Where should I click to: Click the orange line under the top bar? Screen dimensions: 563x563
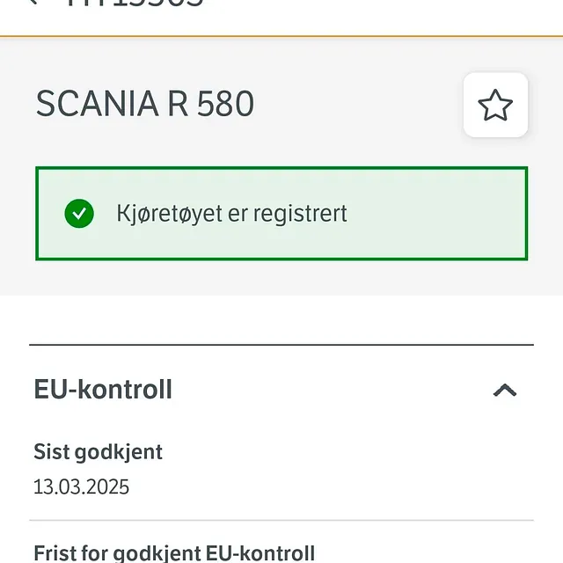281,36
